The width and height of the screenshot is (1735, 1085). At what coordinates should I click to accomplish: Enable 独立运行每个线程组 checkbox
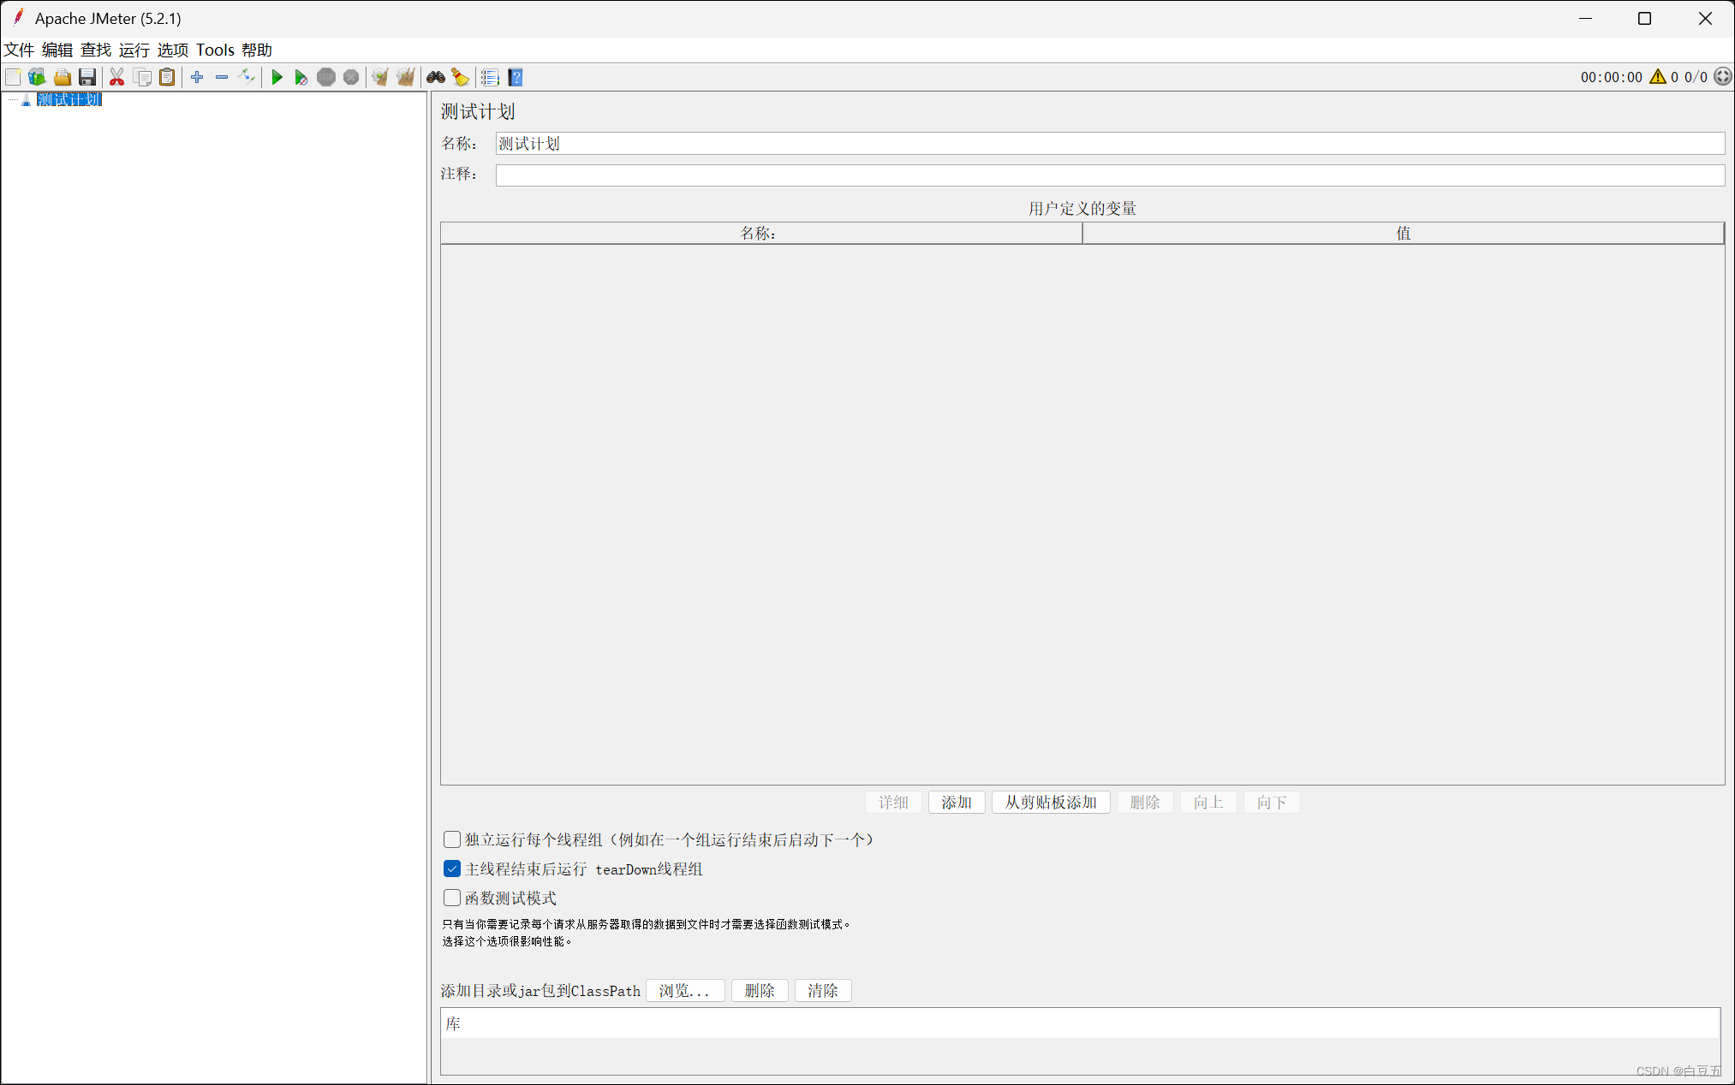click(452, 839)
